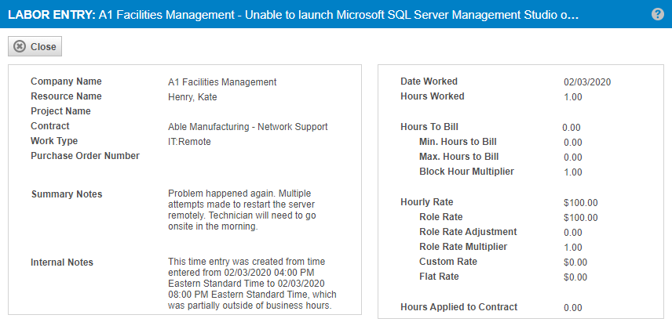Click the circled X icon on the Close button
Viewport: 672px width, 333px height.
coord(20,46)
